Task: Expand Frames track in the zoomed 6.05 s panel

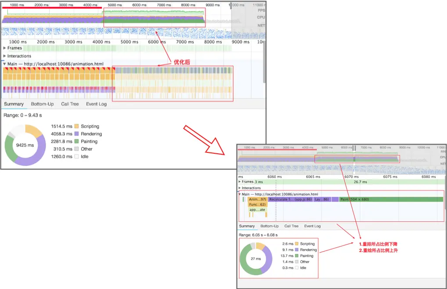Action: coord(240,181)
